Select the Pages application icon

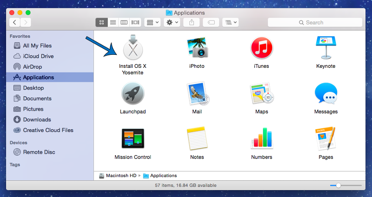(x=326, y=138)
